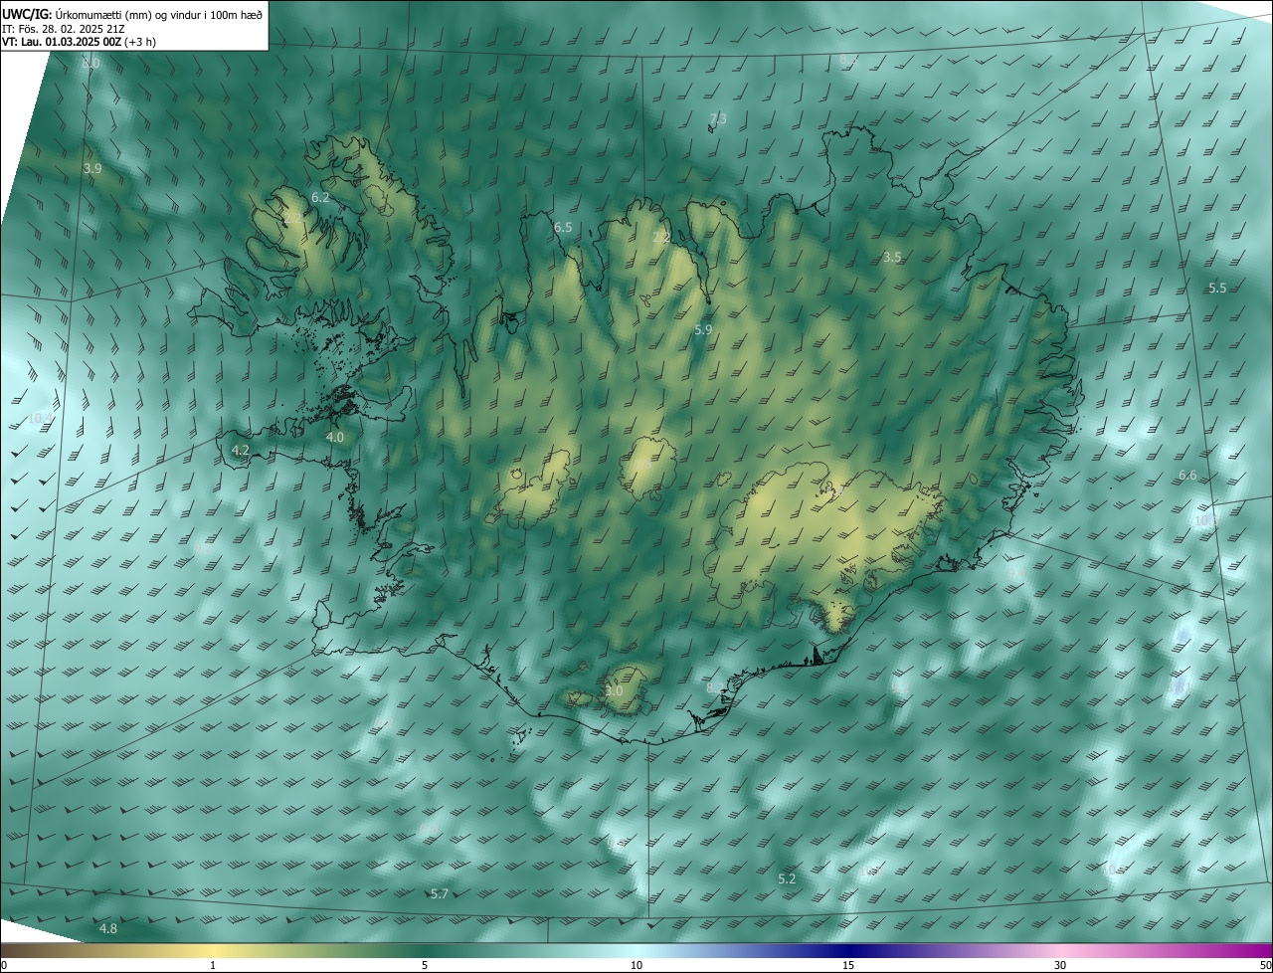The image size is (1273, 973).
Task: Click the '0' tick on the color scale
Action: click(4, 965)
